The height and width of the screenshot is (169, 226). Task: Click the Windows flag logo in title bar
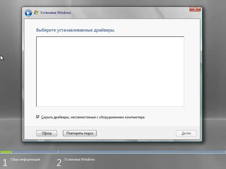click(x=36, y=12)
